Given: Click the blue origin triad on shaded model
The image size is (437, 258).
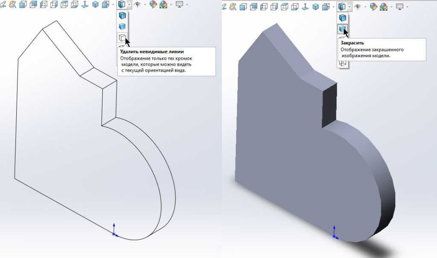Looking at the screenshot, I should click(334, 233).
